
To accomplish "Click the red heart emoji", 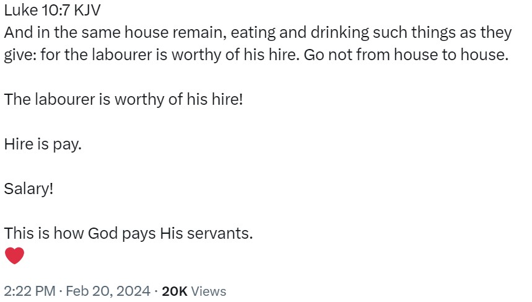I will 14,255.
